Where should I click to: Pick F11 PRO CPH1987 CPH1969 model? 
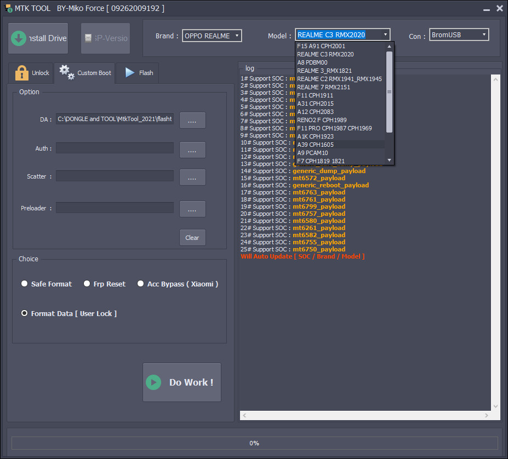pyautogui.click(x=340, y=128)
